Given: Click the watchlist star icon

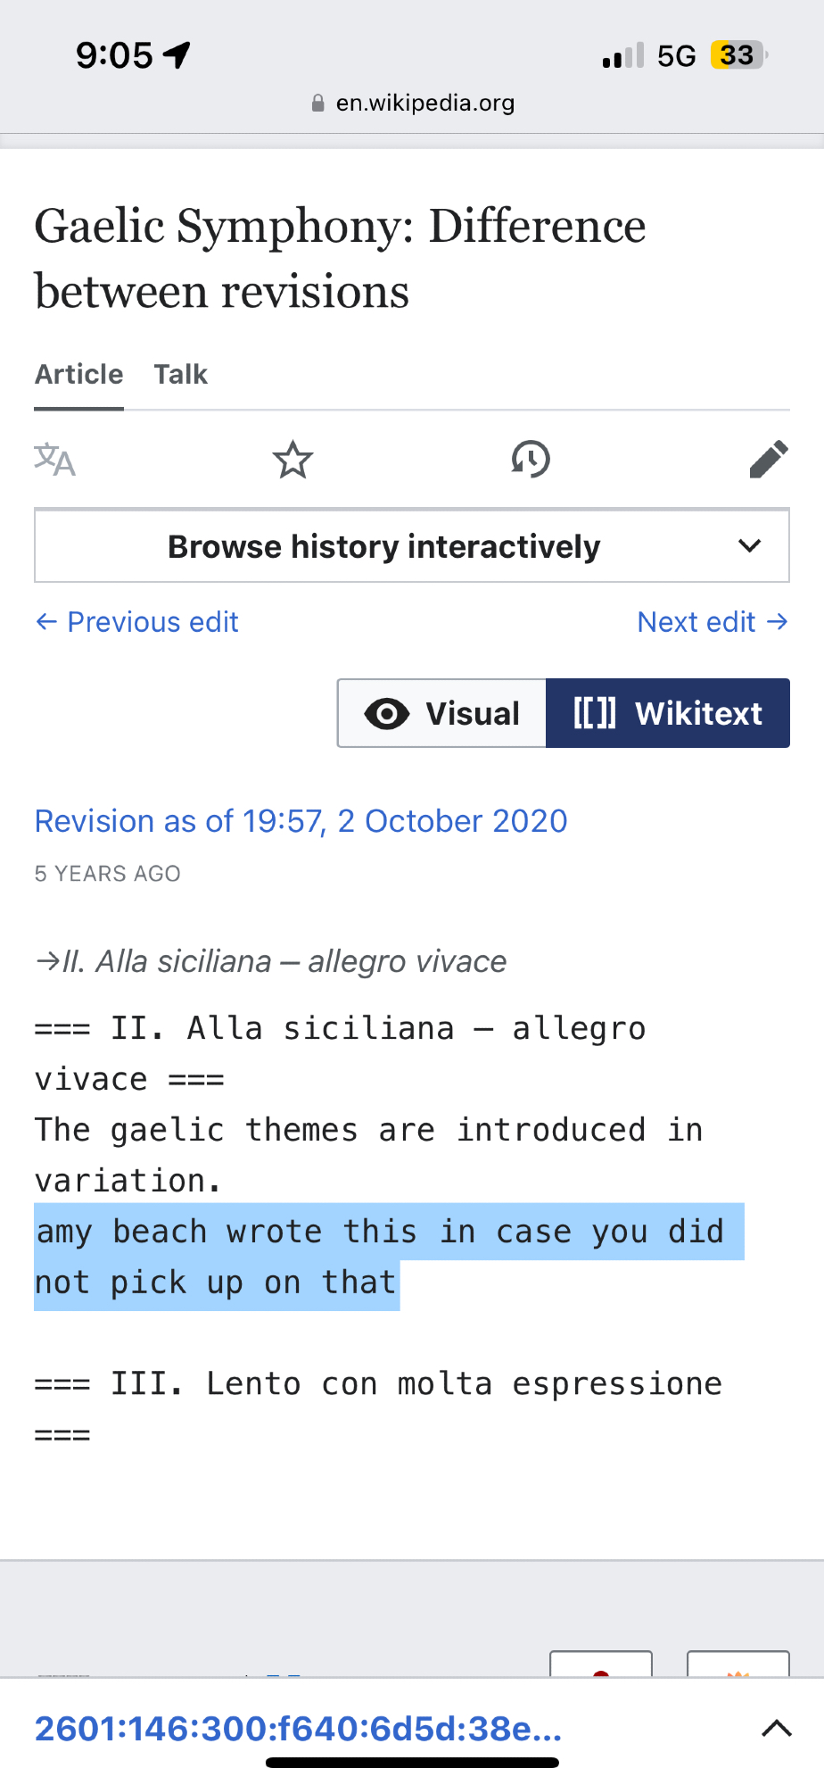Looking at the screenshot, I should pos(293,461).
